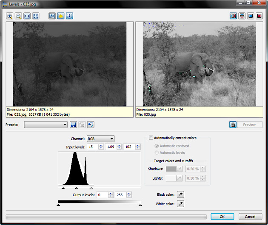This screenshot has width=268, height=225.
Task: Enable Automatically correct colors checkbox
Action: pos(151,138)
